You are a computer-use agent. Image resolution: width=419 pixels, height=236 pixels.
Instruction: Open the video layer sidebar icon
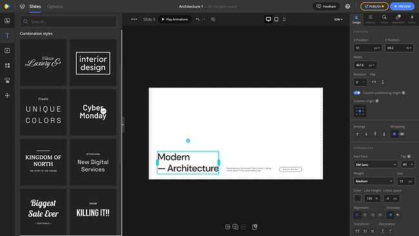click(7, 50)
